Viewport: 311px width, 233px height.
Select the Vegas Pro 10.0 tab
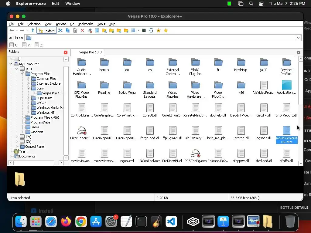coord(87,52)
